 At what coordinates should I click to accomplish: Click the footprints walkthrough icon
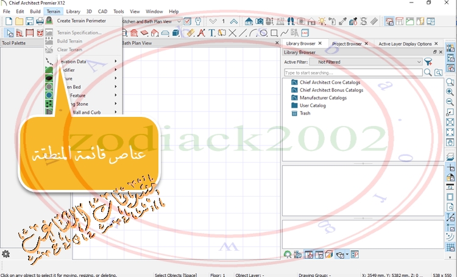tap(291, 21)
